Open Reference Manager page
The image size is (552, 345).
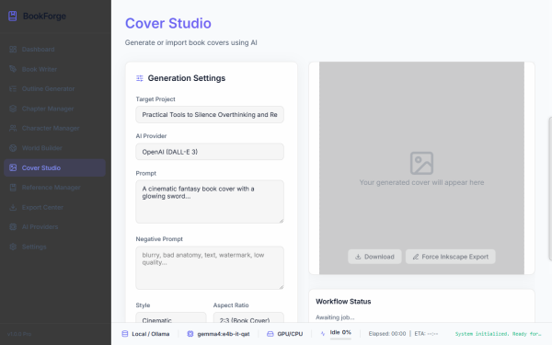(54, 188)
